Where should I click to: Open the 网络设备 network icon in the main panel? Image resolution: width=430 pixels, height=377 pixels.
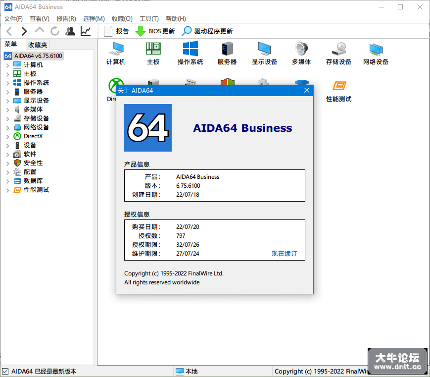tap(376, 54)
